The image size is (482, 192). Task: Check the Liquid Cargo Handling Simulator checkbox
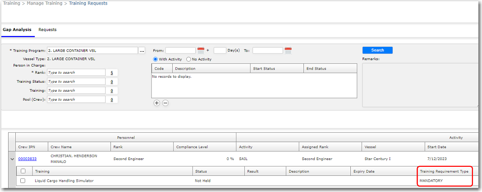point(23,180)
